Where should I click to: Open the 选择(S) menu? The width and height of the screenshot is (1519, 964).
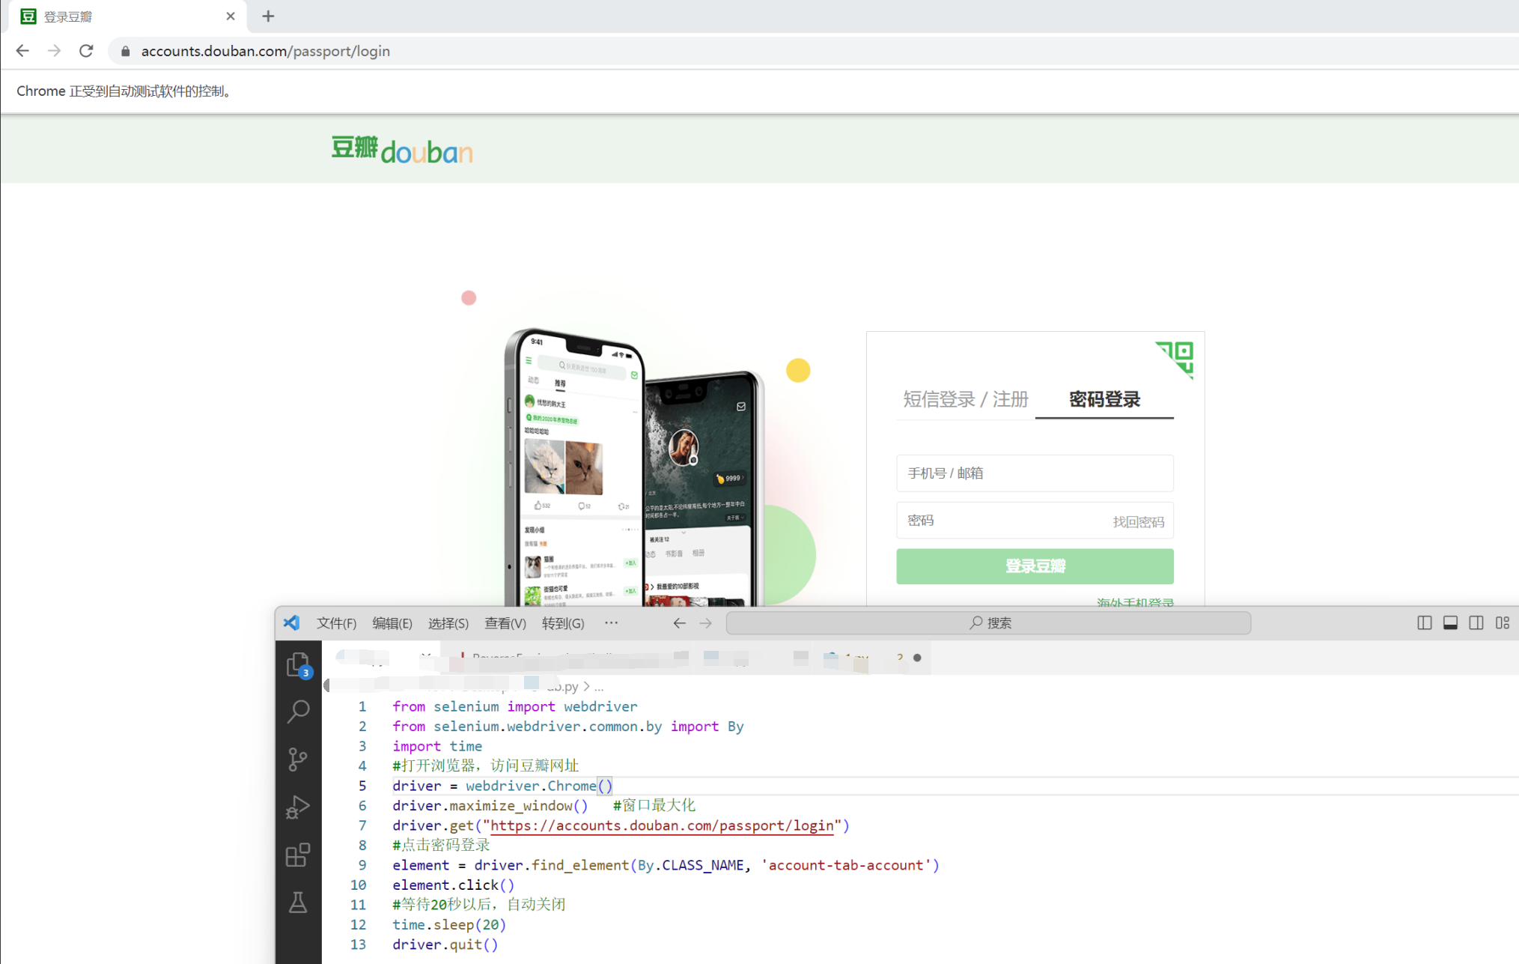(448, 623)
